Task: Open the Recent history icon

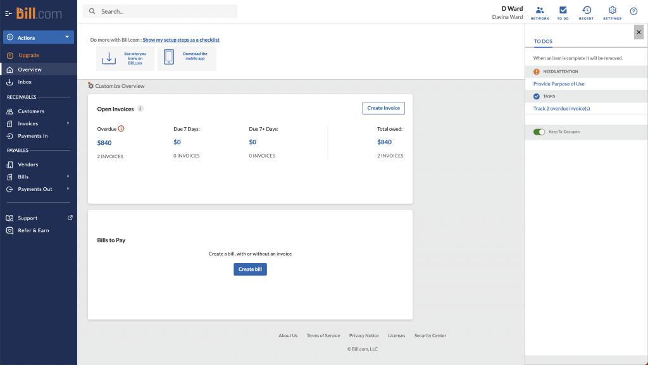Action: (x=587, y=13)
